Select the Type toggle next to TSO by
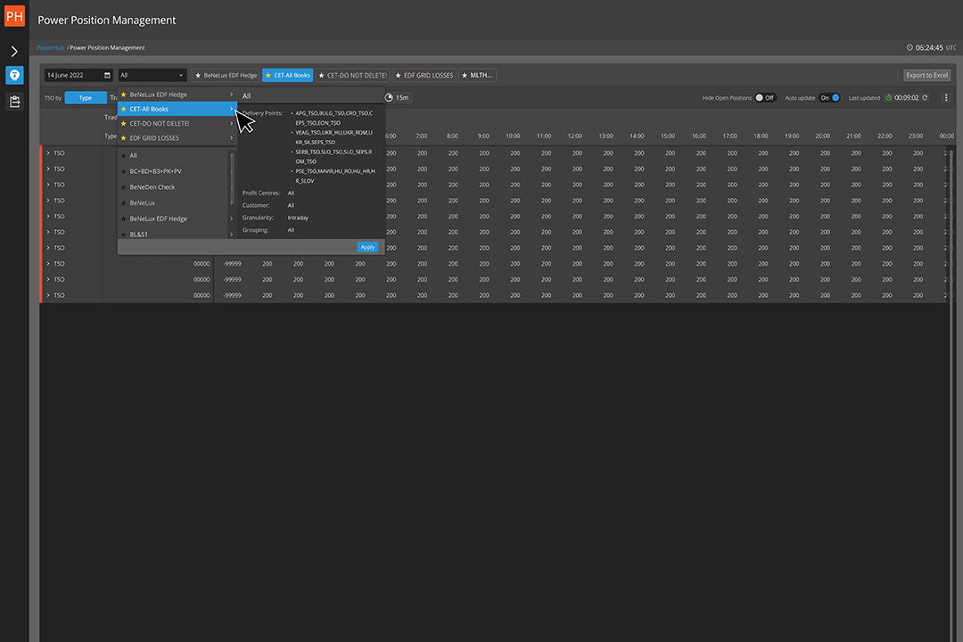The width and height of the screenshot is (963, 642). 85,98
